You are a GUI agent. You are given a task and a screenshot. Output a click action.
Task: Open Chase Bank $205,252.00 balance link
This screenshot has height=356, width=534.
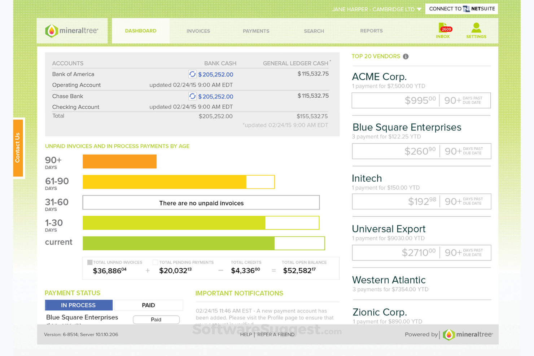216,97
